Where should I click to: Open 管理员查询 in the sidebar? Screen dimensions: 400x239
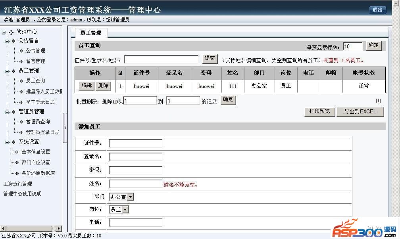pyautogui.click(x=38, y=122)
